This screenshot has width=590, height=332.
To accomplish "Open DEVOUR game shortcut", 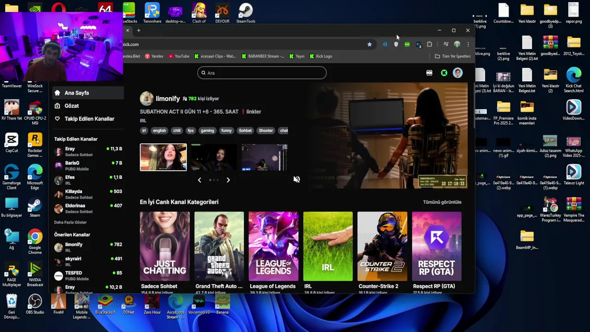I will (222, 13).
